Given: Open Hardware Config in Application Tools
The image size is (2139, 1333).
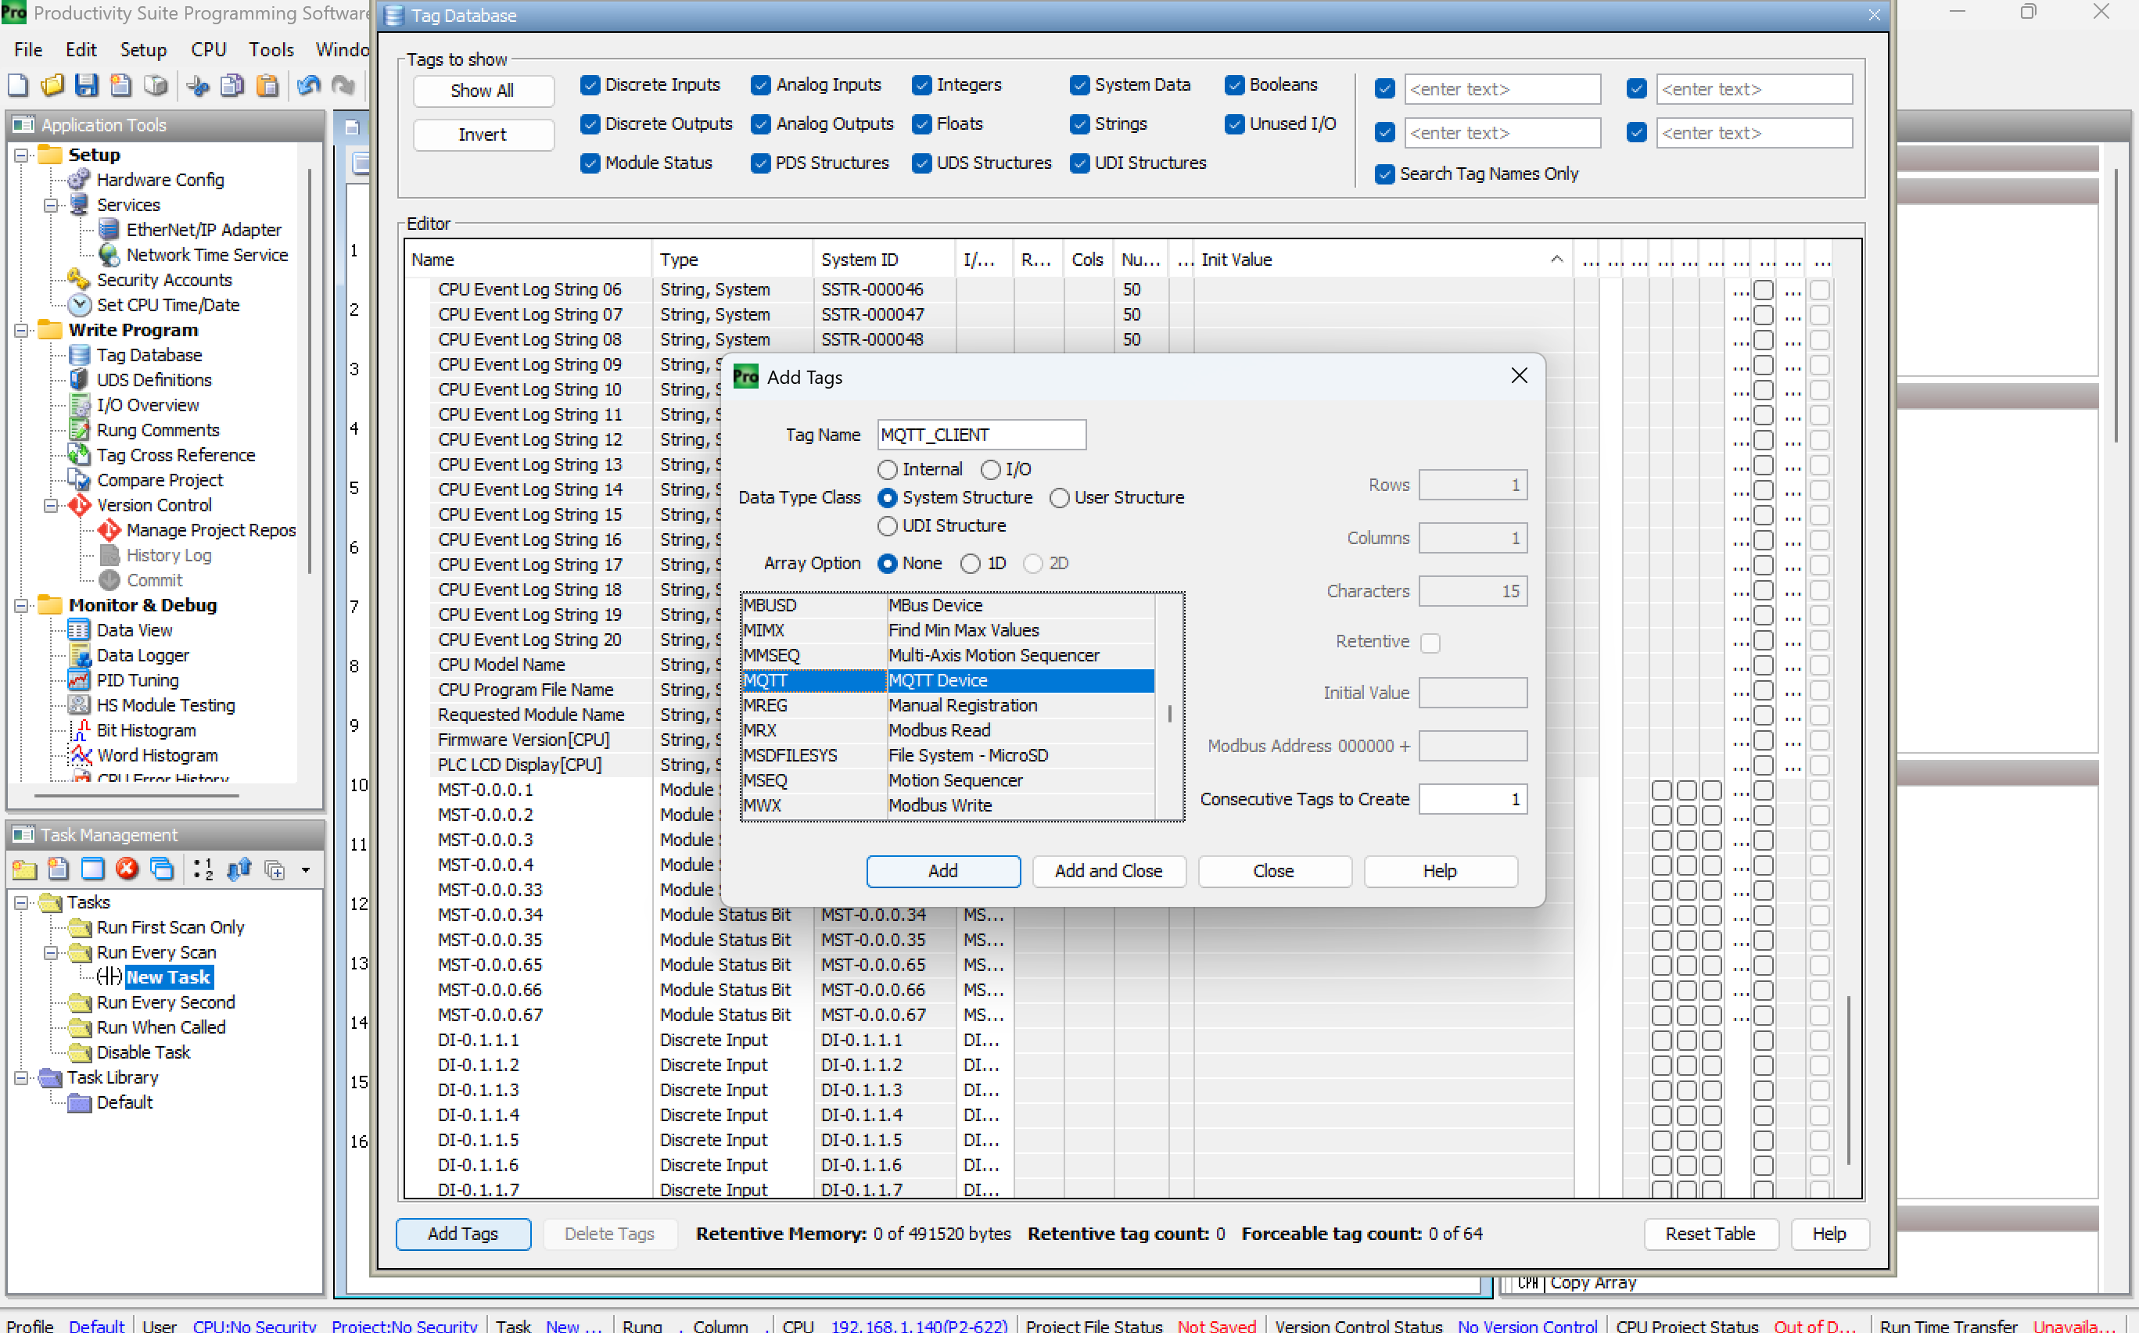Looking at the screenshot, I should click(x=160, y=179).
